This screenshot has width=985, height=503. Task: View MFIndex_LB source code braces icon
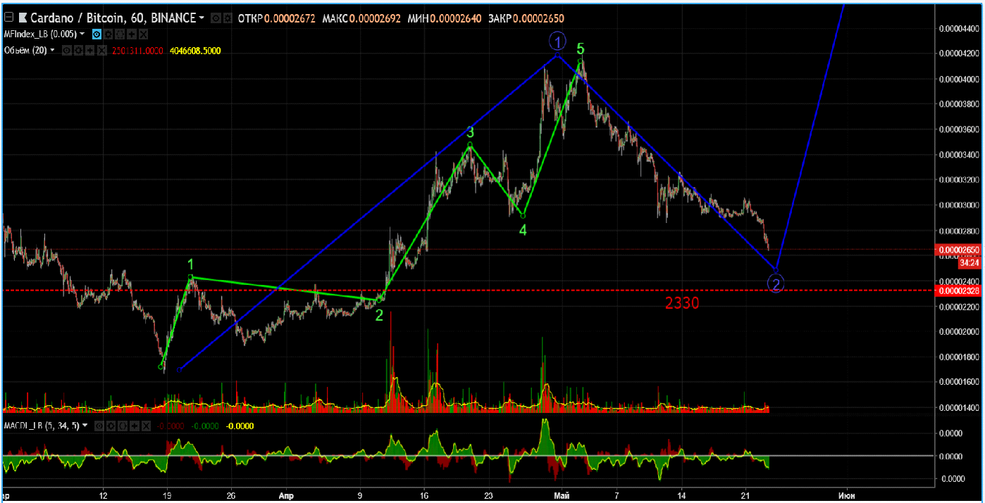120,34
